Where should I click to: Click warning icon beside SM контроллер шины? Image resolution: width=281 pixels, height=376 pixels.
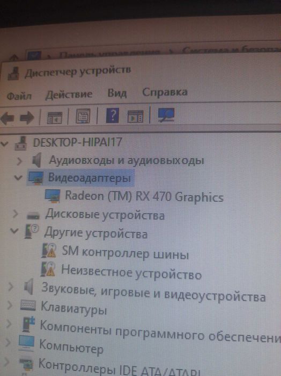(49, 251)
